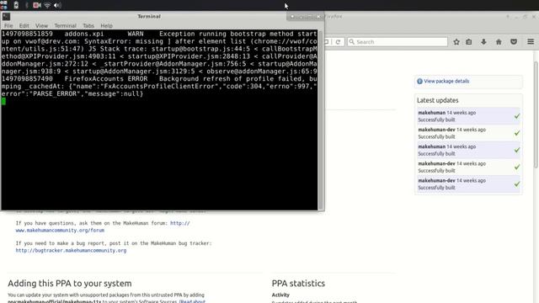Reload the page in Firefox

pyautogui.click(x=338, y=42)
